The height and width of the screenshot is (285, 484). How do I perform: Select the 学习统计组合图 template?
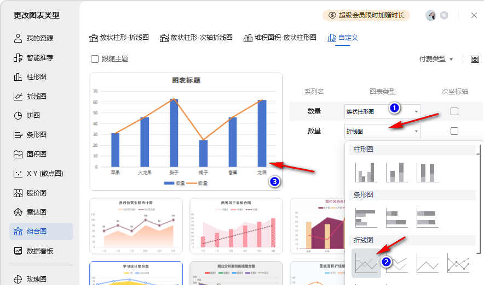pos(136,274)
